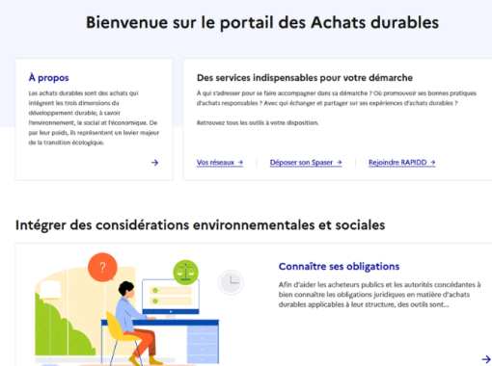Click the Connaître ses obligations description text
The image size is (492, 366).
379,295
